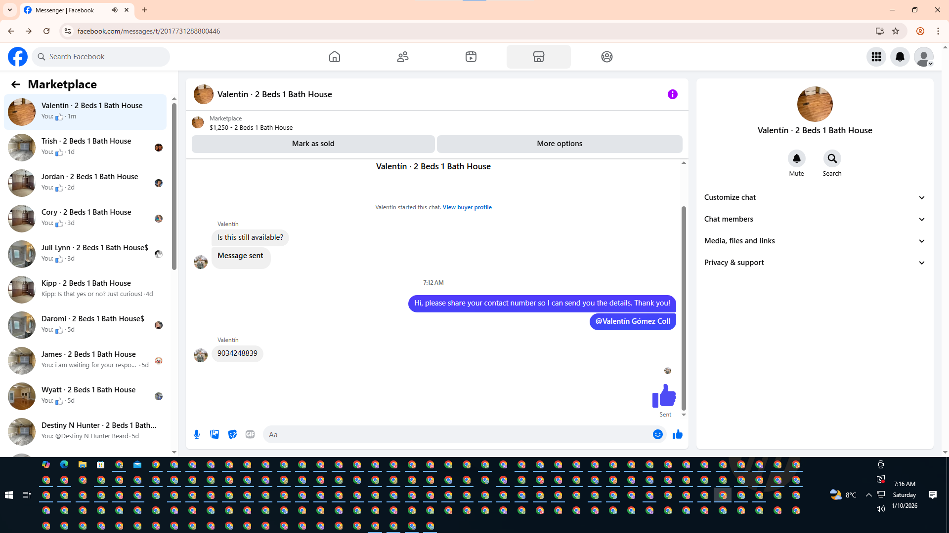
Task: Attach a file using the photo icon
Action: [x=215, y=434]
